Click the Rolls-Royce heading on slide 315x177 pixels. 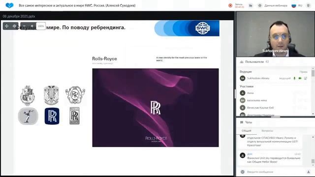(104, 59)
